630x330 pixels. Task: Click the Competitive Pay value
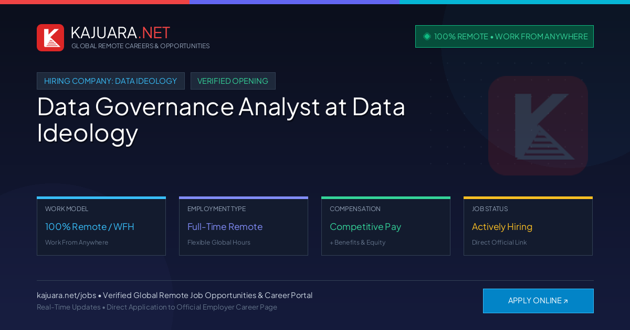pos(365,227)
